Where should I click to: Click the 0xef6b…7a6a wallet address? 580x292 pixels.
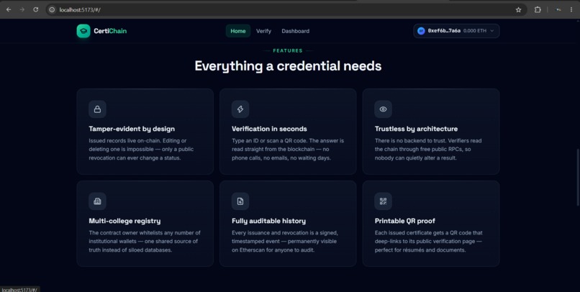444,31
